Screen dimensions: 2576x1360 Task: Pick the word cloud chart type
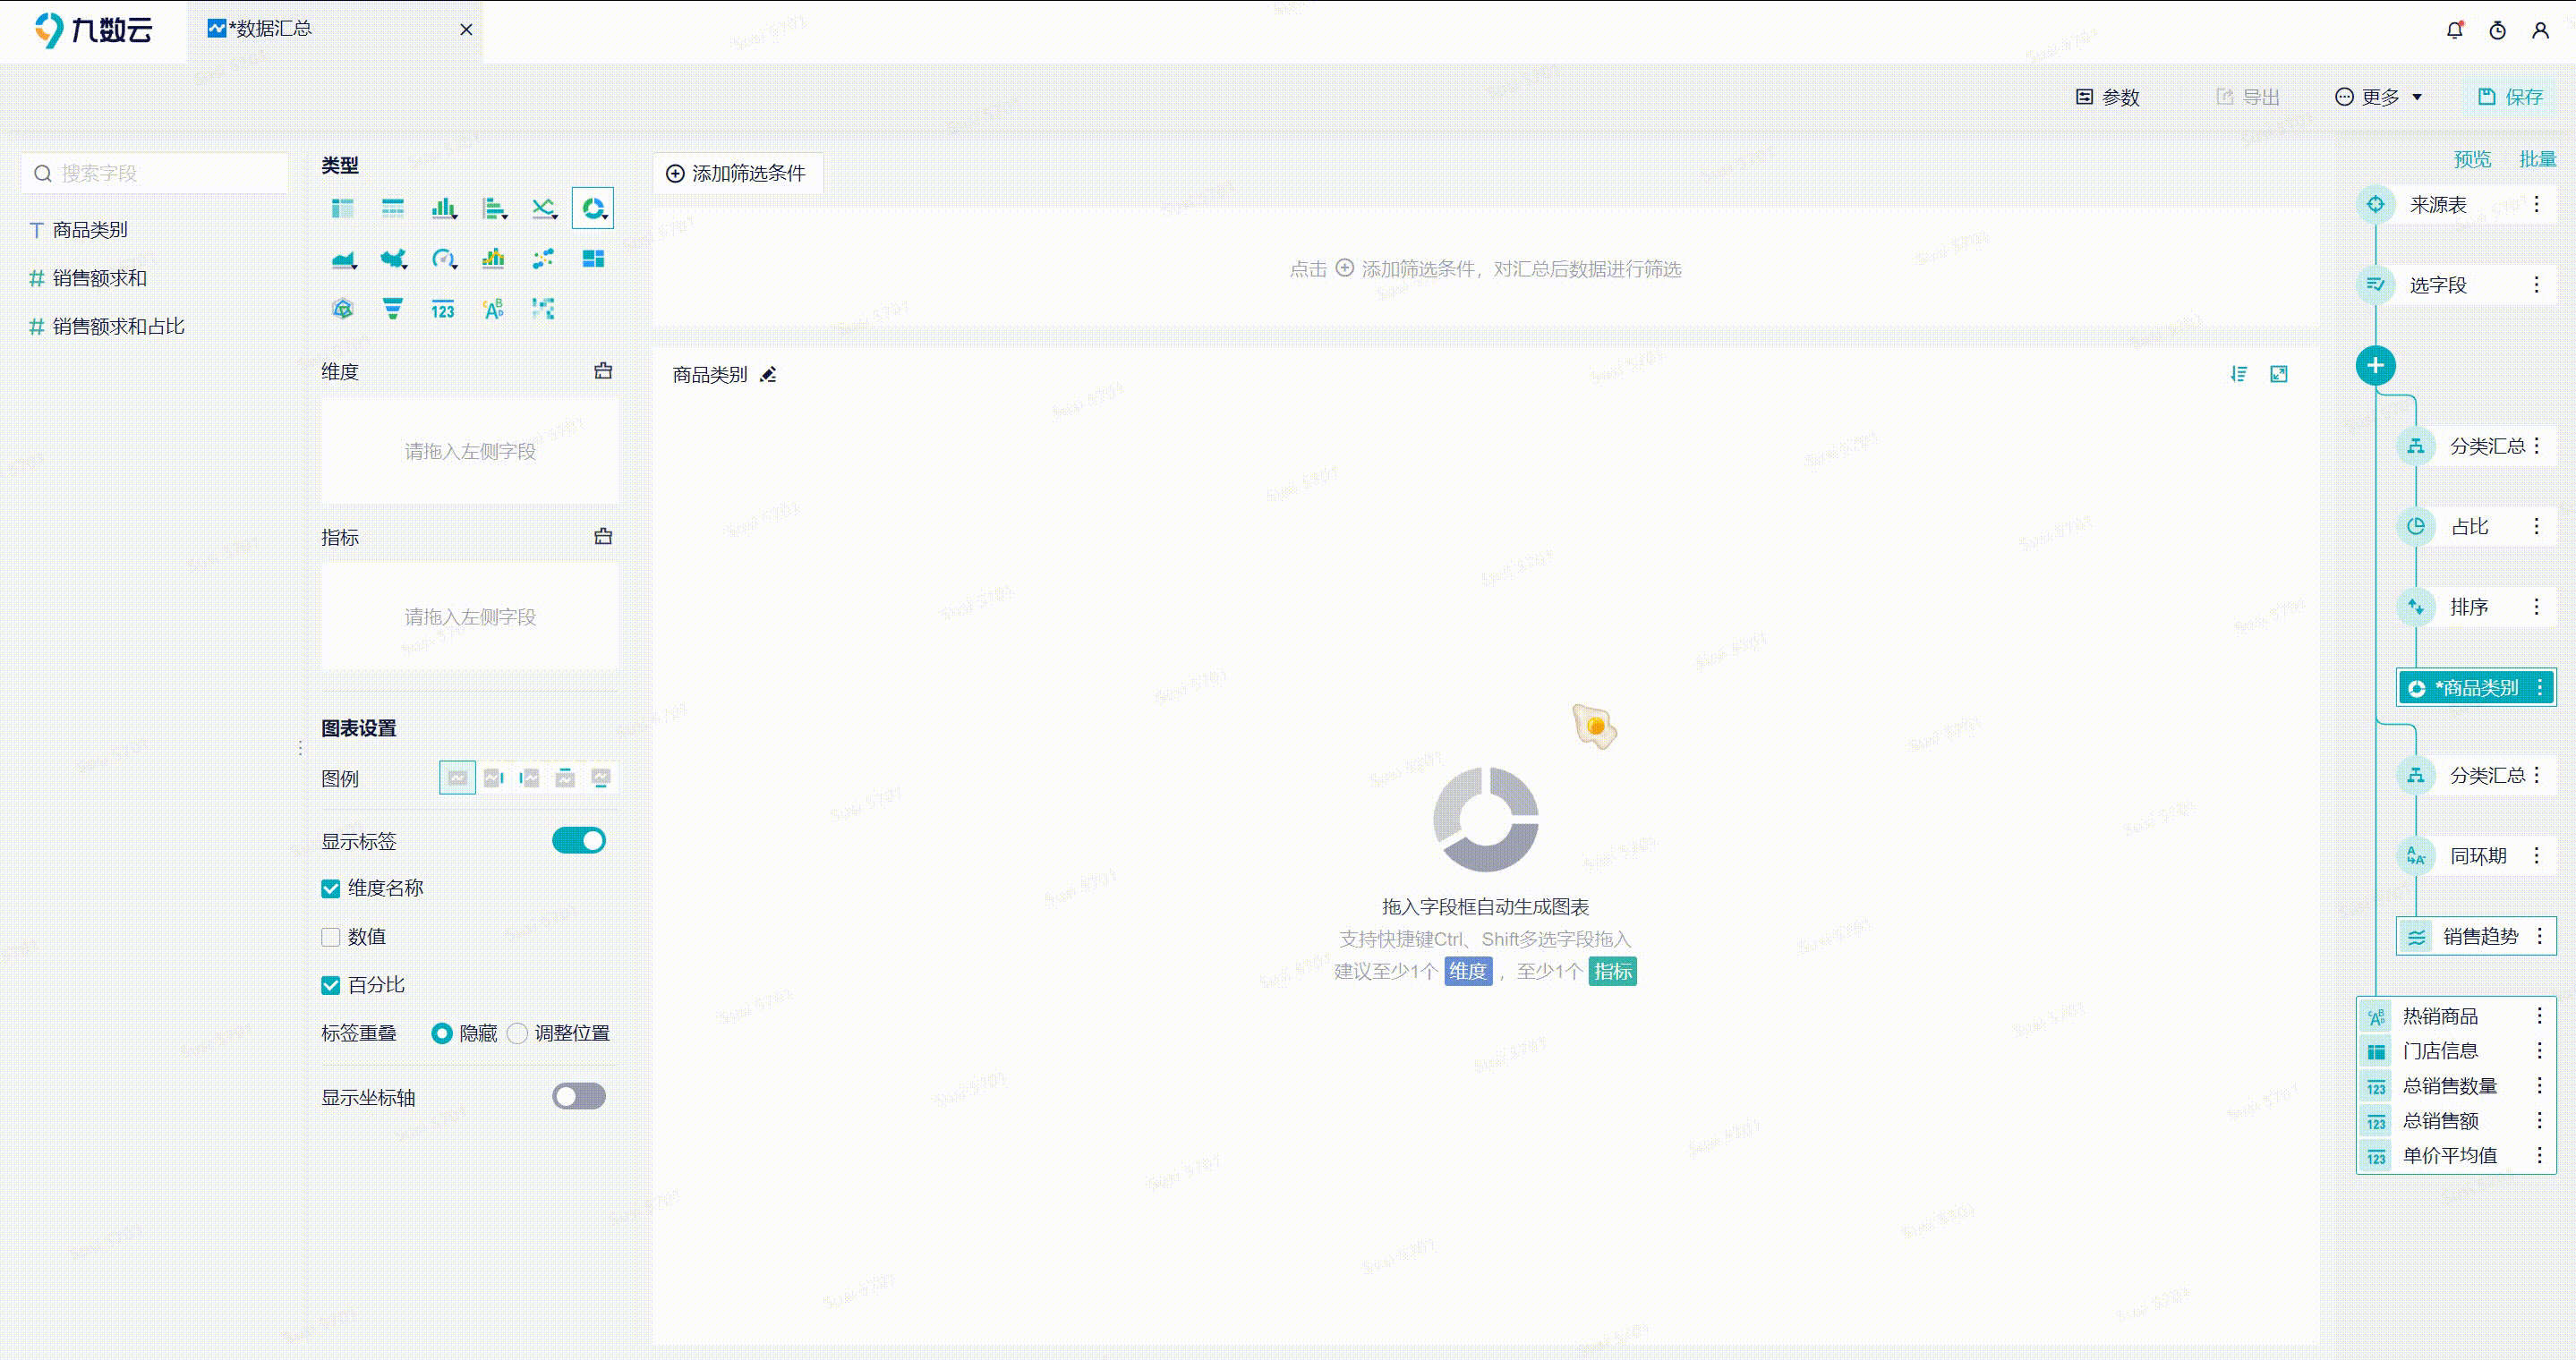(493, 309)
